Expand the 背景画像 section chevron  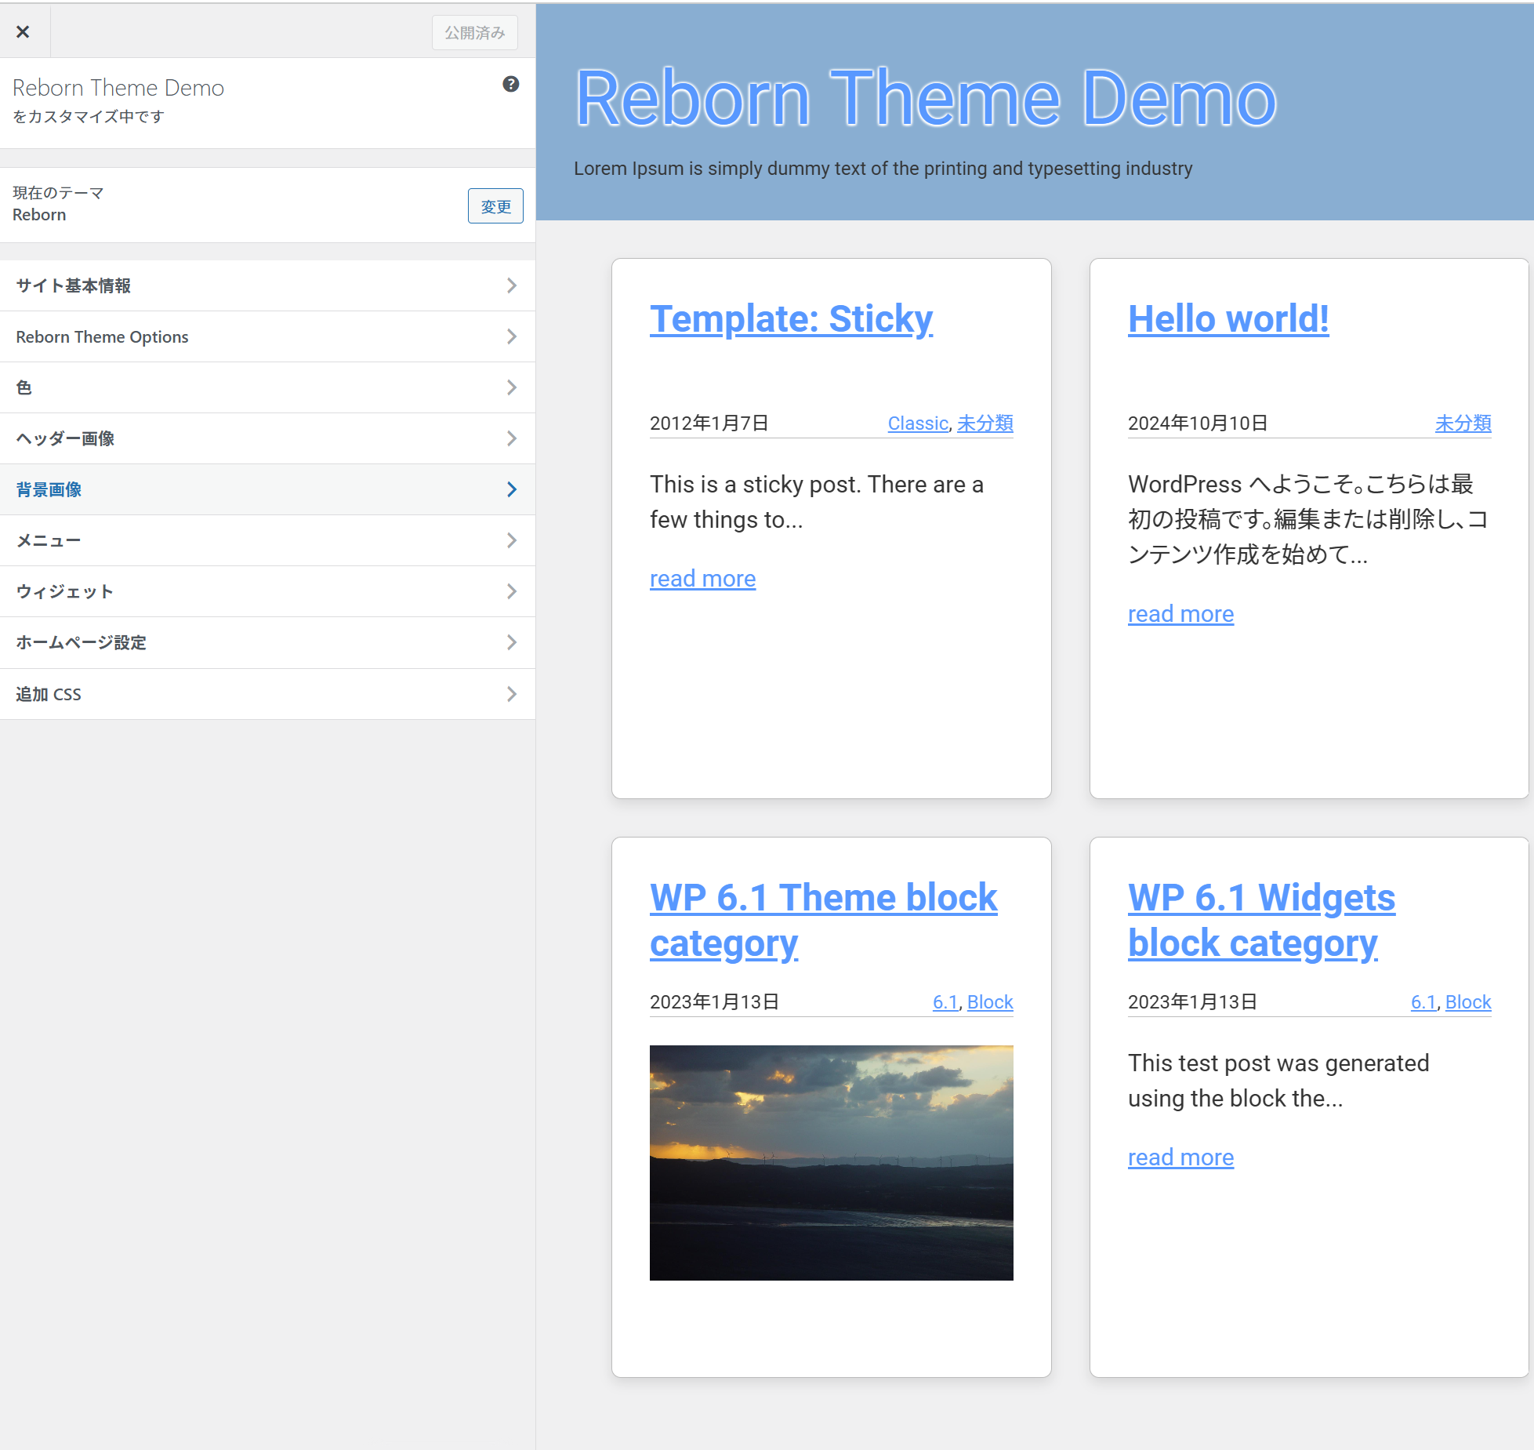click(511, 489)
